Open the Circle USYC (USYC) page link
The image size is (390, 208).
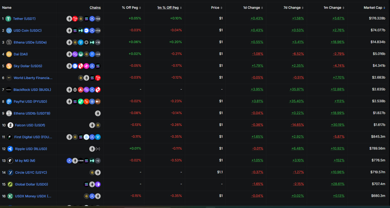pyautogui.click(x=31, y=172)
